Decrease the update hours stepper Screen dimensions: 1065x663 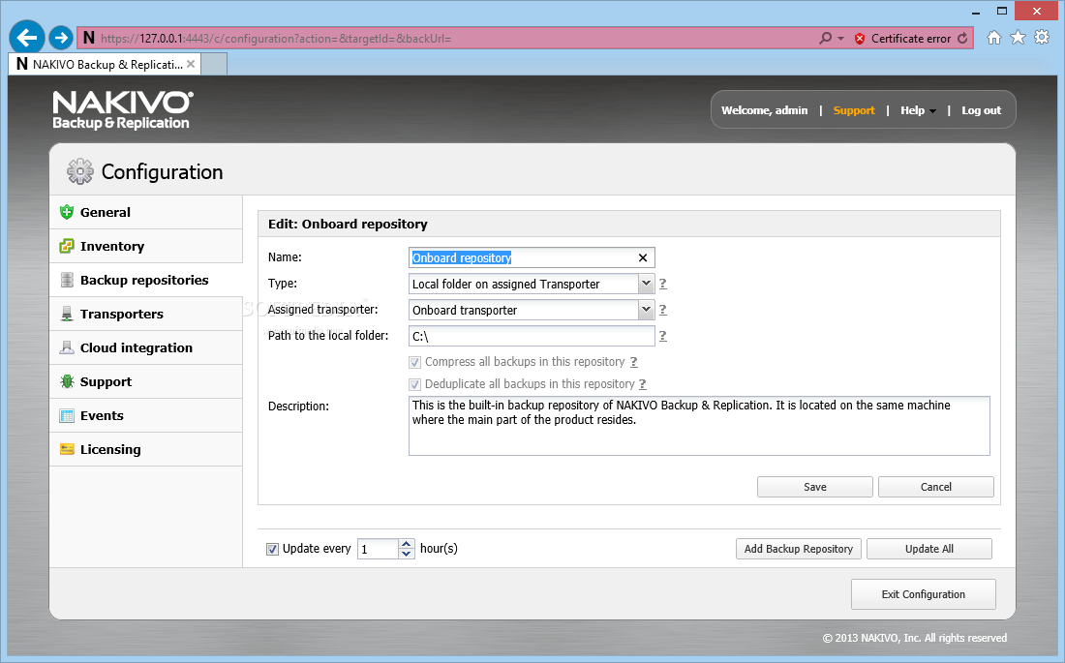coord(407,554)
